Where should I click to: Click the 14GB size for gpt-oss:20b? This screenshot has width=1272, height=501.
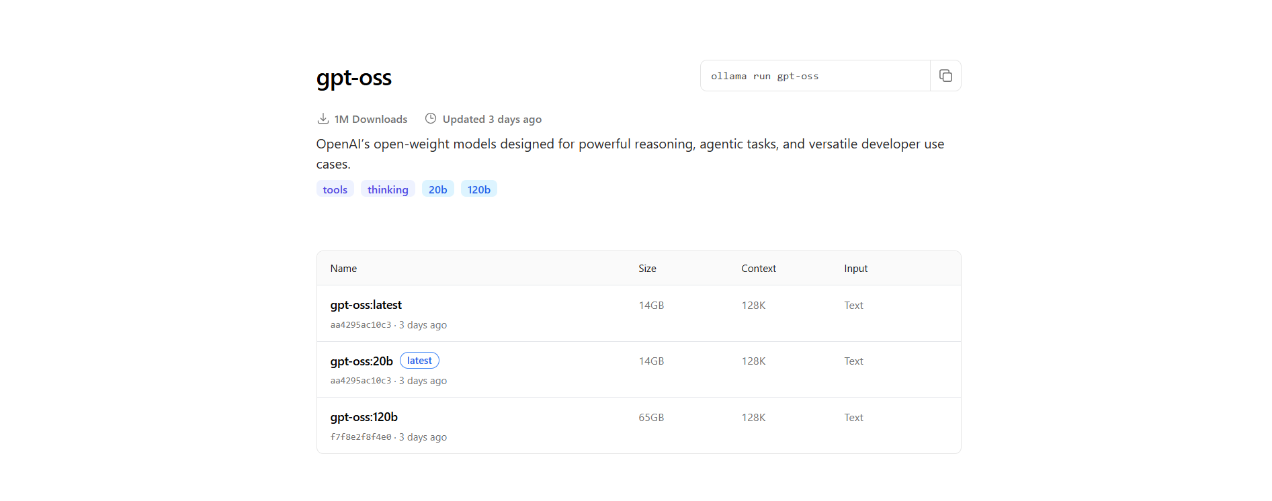(651, 361)
